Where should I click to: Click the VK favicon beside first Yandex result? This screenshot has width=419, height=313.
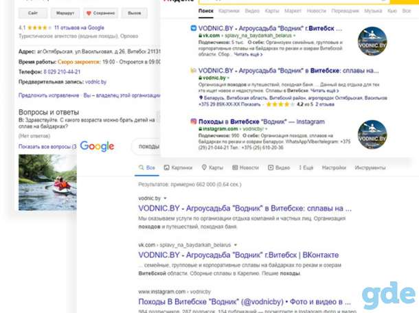pyautogui.click(x=194, y=28)
